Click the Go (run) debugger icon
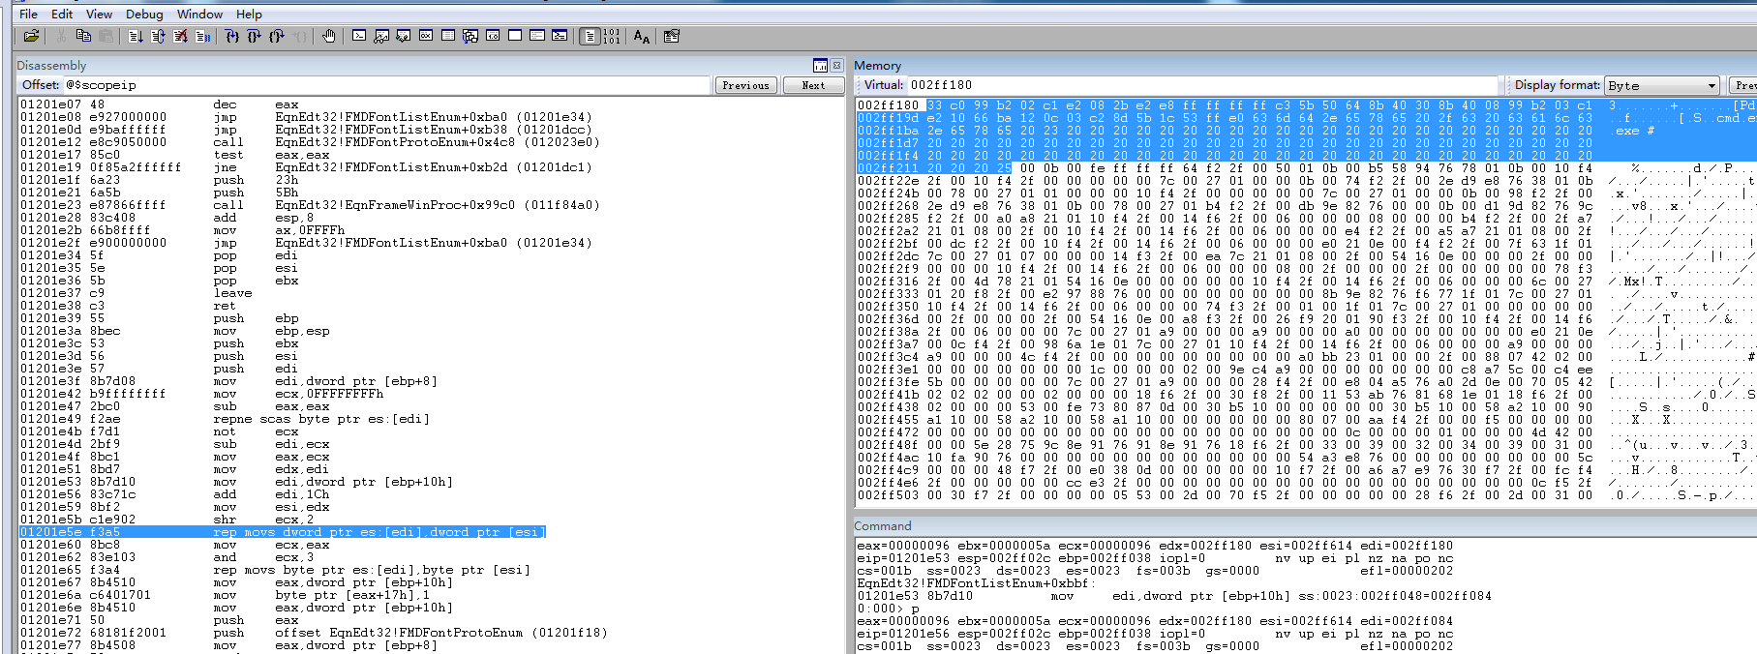1757x654 pixels. 135,37
